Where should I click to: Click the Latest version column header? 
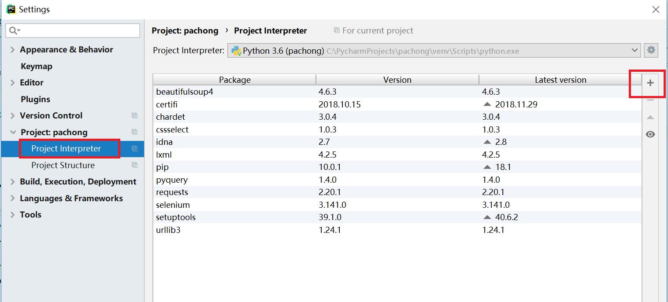[560, 80]
